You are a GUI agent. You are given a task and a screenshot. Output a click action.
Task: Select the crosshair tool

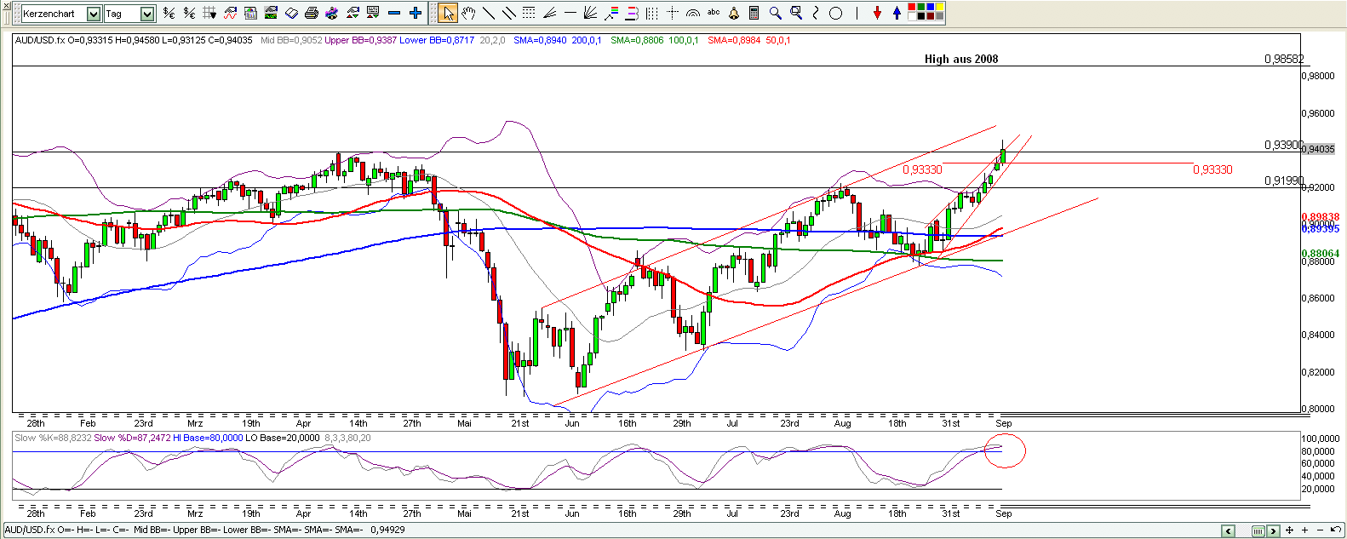click(x=672, y=13)
